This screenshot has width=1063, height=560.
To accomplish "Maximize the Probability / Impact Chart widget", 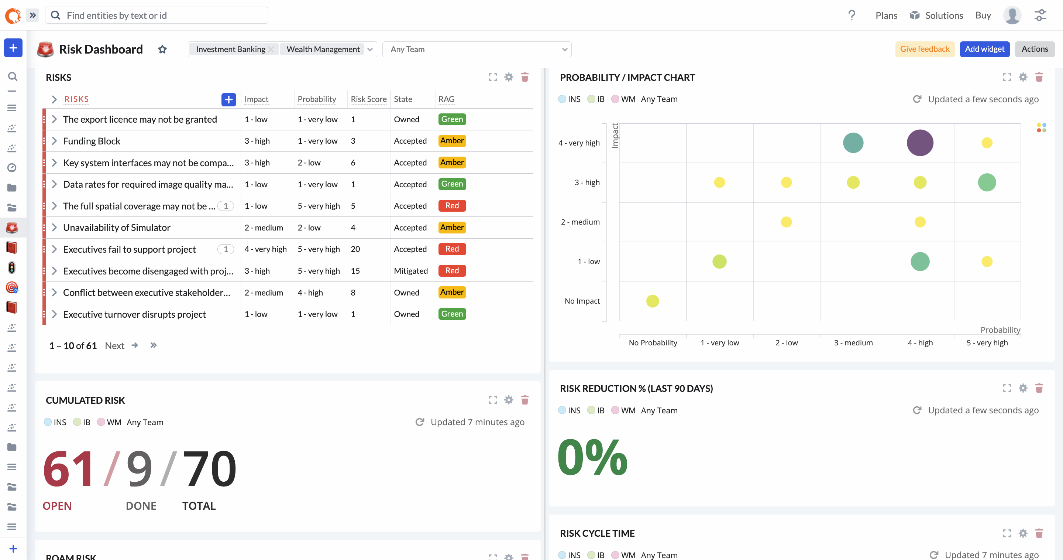I will [x=1007, y=77].
